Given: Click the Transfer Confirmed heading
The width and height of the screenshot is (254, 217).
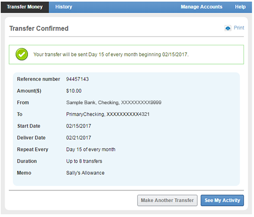Looking at the screenshot, I should [x=39, y=28].
